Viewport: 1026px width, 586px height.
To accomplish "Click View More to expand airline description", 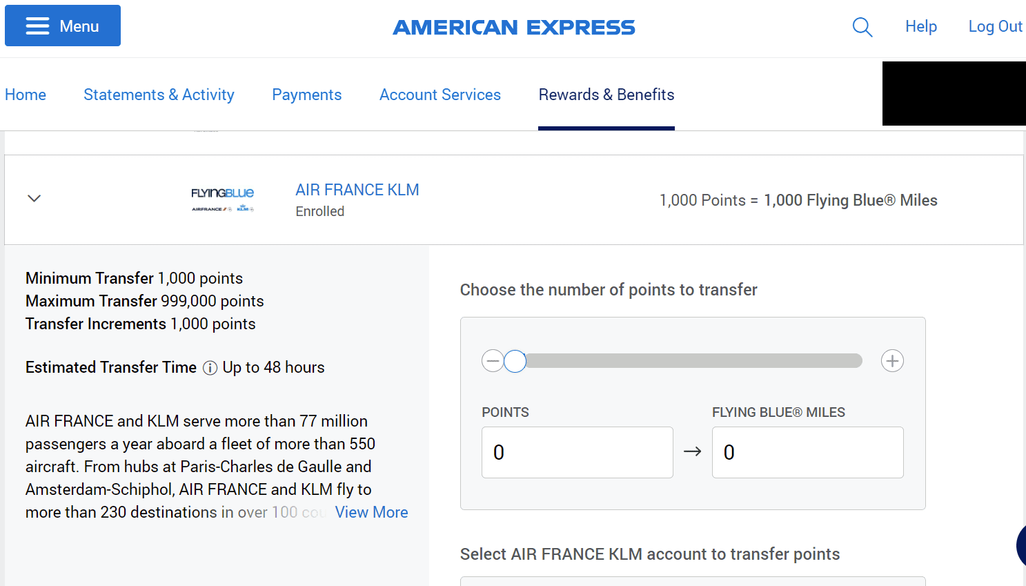I will tap(371, 512).
